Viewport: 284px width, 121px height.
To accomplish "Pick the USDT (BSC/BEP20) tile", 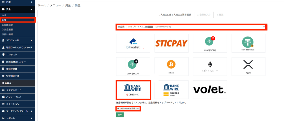I will (x=248, y=43).
